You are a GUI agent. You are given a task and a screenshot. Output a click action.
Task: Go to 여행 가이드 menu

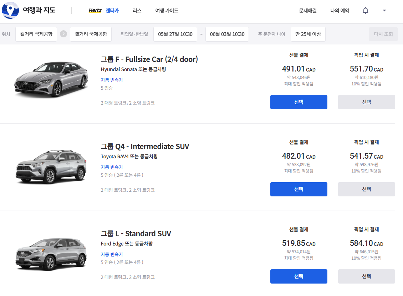pyautogui.click(x=167, y=11)
